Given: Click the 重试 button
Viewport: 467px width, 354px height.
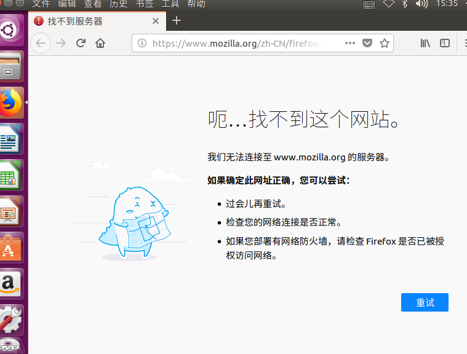Looking at the screenshot, I should click(x=425, y=302).
